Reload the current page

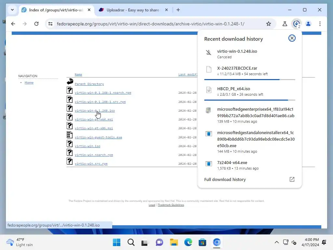[x=36, y=24]
